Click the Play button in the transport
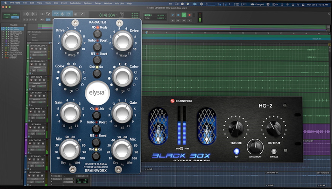This screenshot has height=189, width=332. tap(184, 15)
